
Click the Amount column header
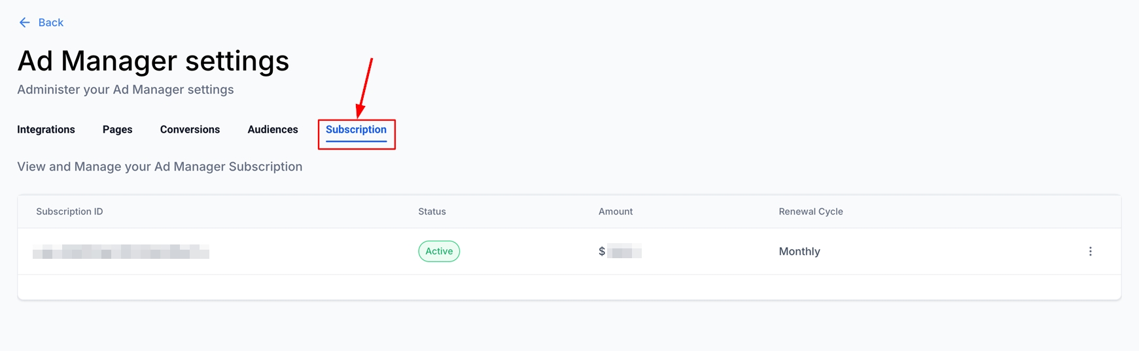click(x=615, y=212)
